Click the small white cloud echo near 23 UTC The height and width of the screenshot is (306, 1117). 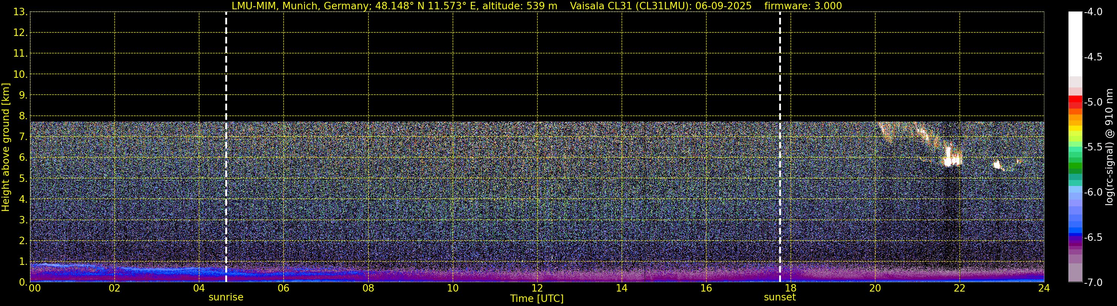point(997,164)
